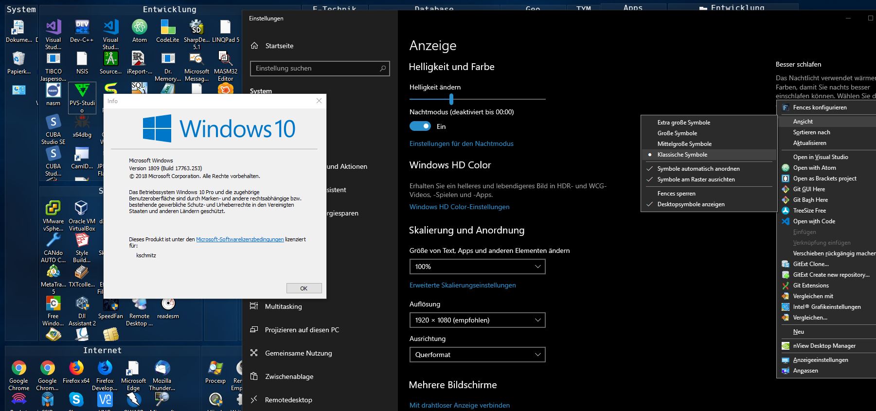876x411 pixels.
Task: Select the Klassische Symbole radio option
Action: (x=709, y=155)
